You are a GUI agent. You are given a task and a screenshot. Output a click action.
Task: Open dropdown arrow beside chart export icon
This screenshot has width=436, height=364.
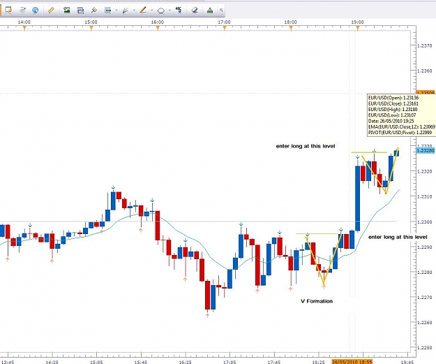pos(116,10)
